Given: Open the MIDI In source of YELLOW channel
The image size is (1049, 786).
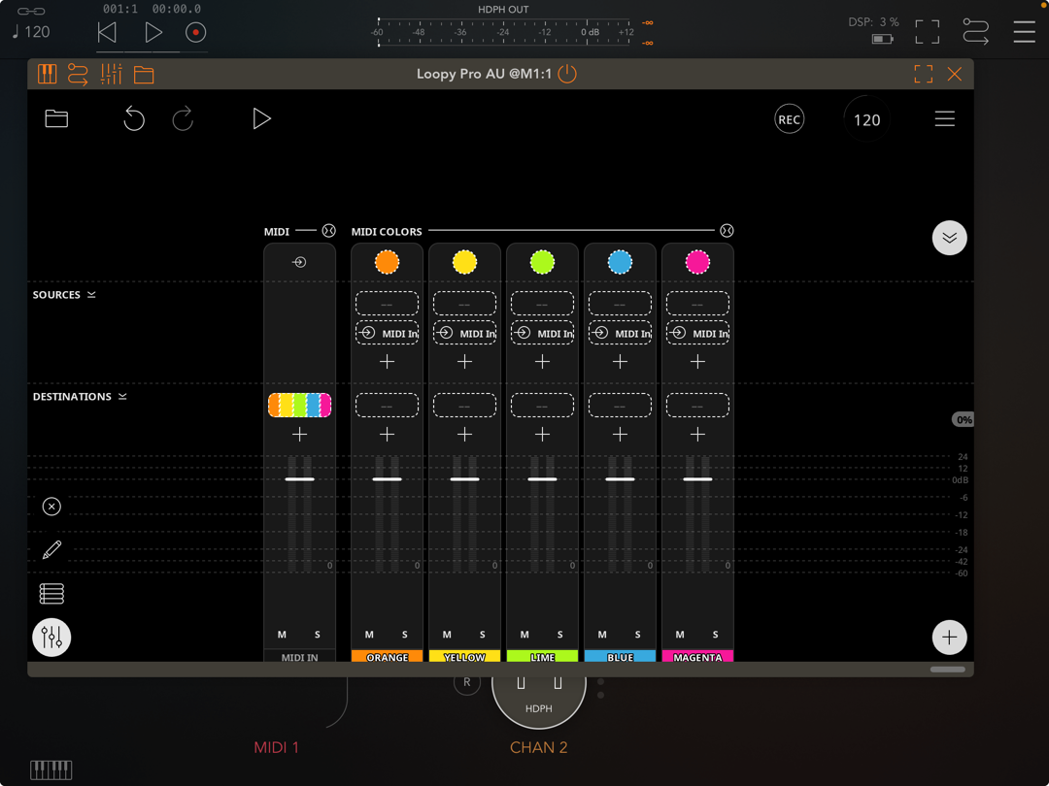Looking at the screenshot, I should point(464,333).
